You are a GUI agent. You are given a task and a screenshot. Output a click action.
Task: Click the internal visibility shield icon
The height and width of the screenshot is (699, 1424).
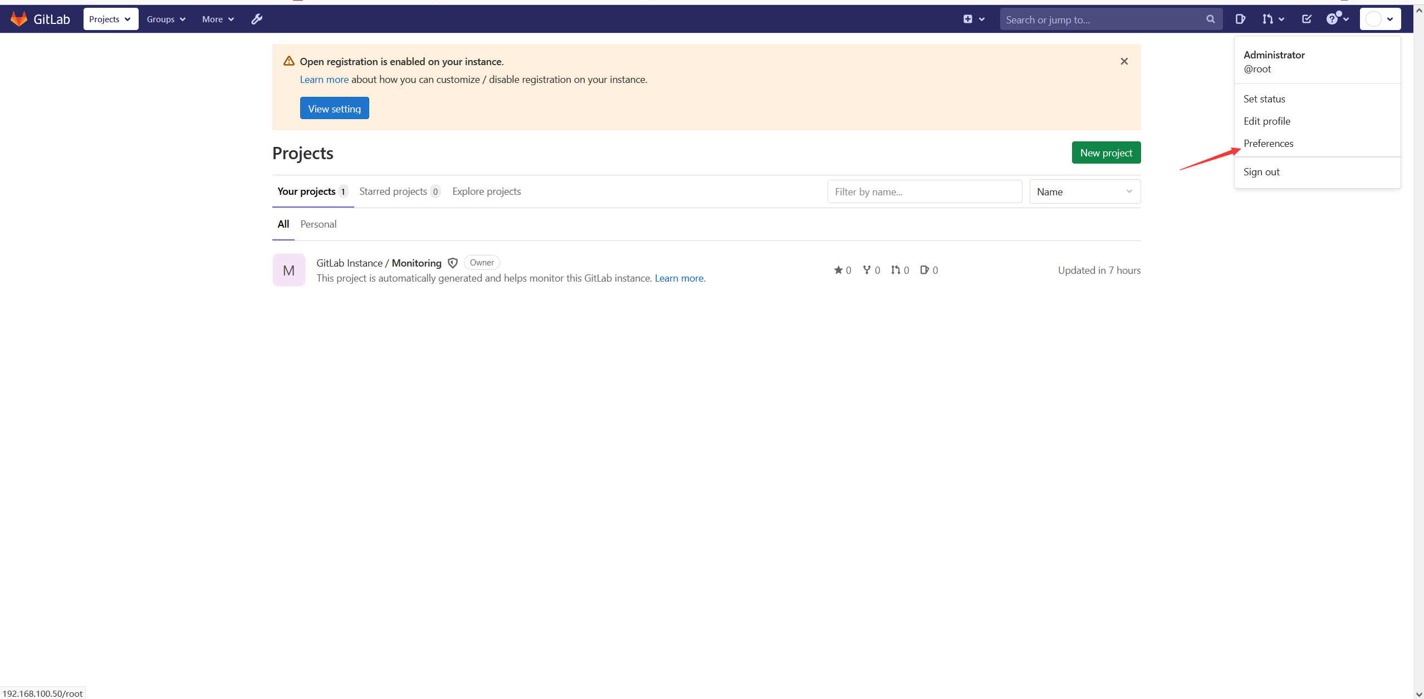[453, 263]
